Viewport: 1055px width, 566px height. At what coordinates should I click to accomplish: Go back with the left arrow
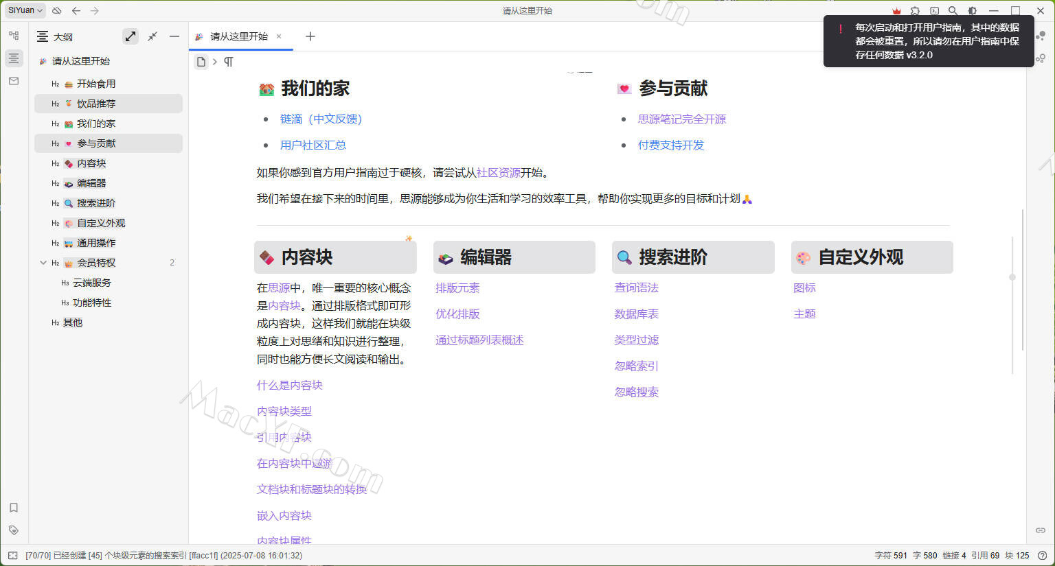[76, 11]
